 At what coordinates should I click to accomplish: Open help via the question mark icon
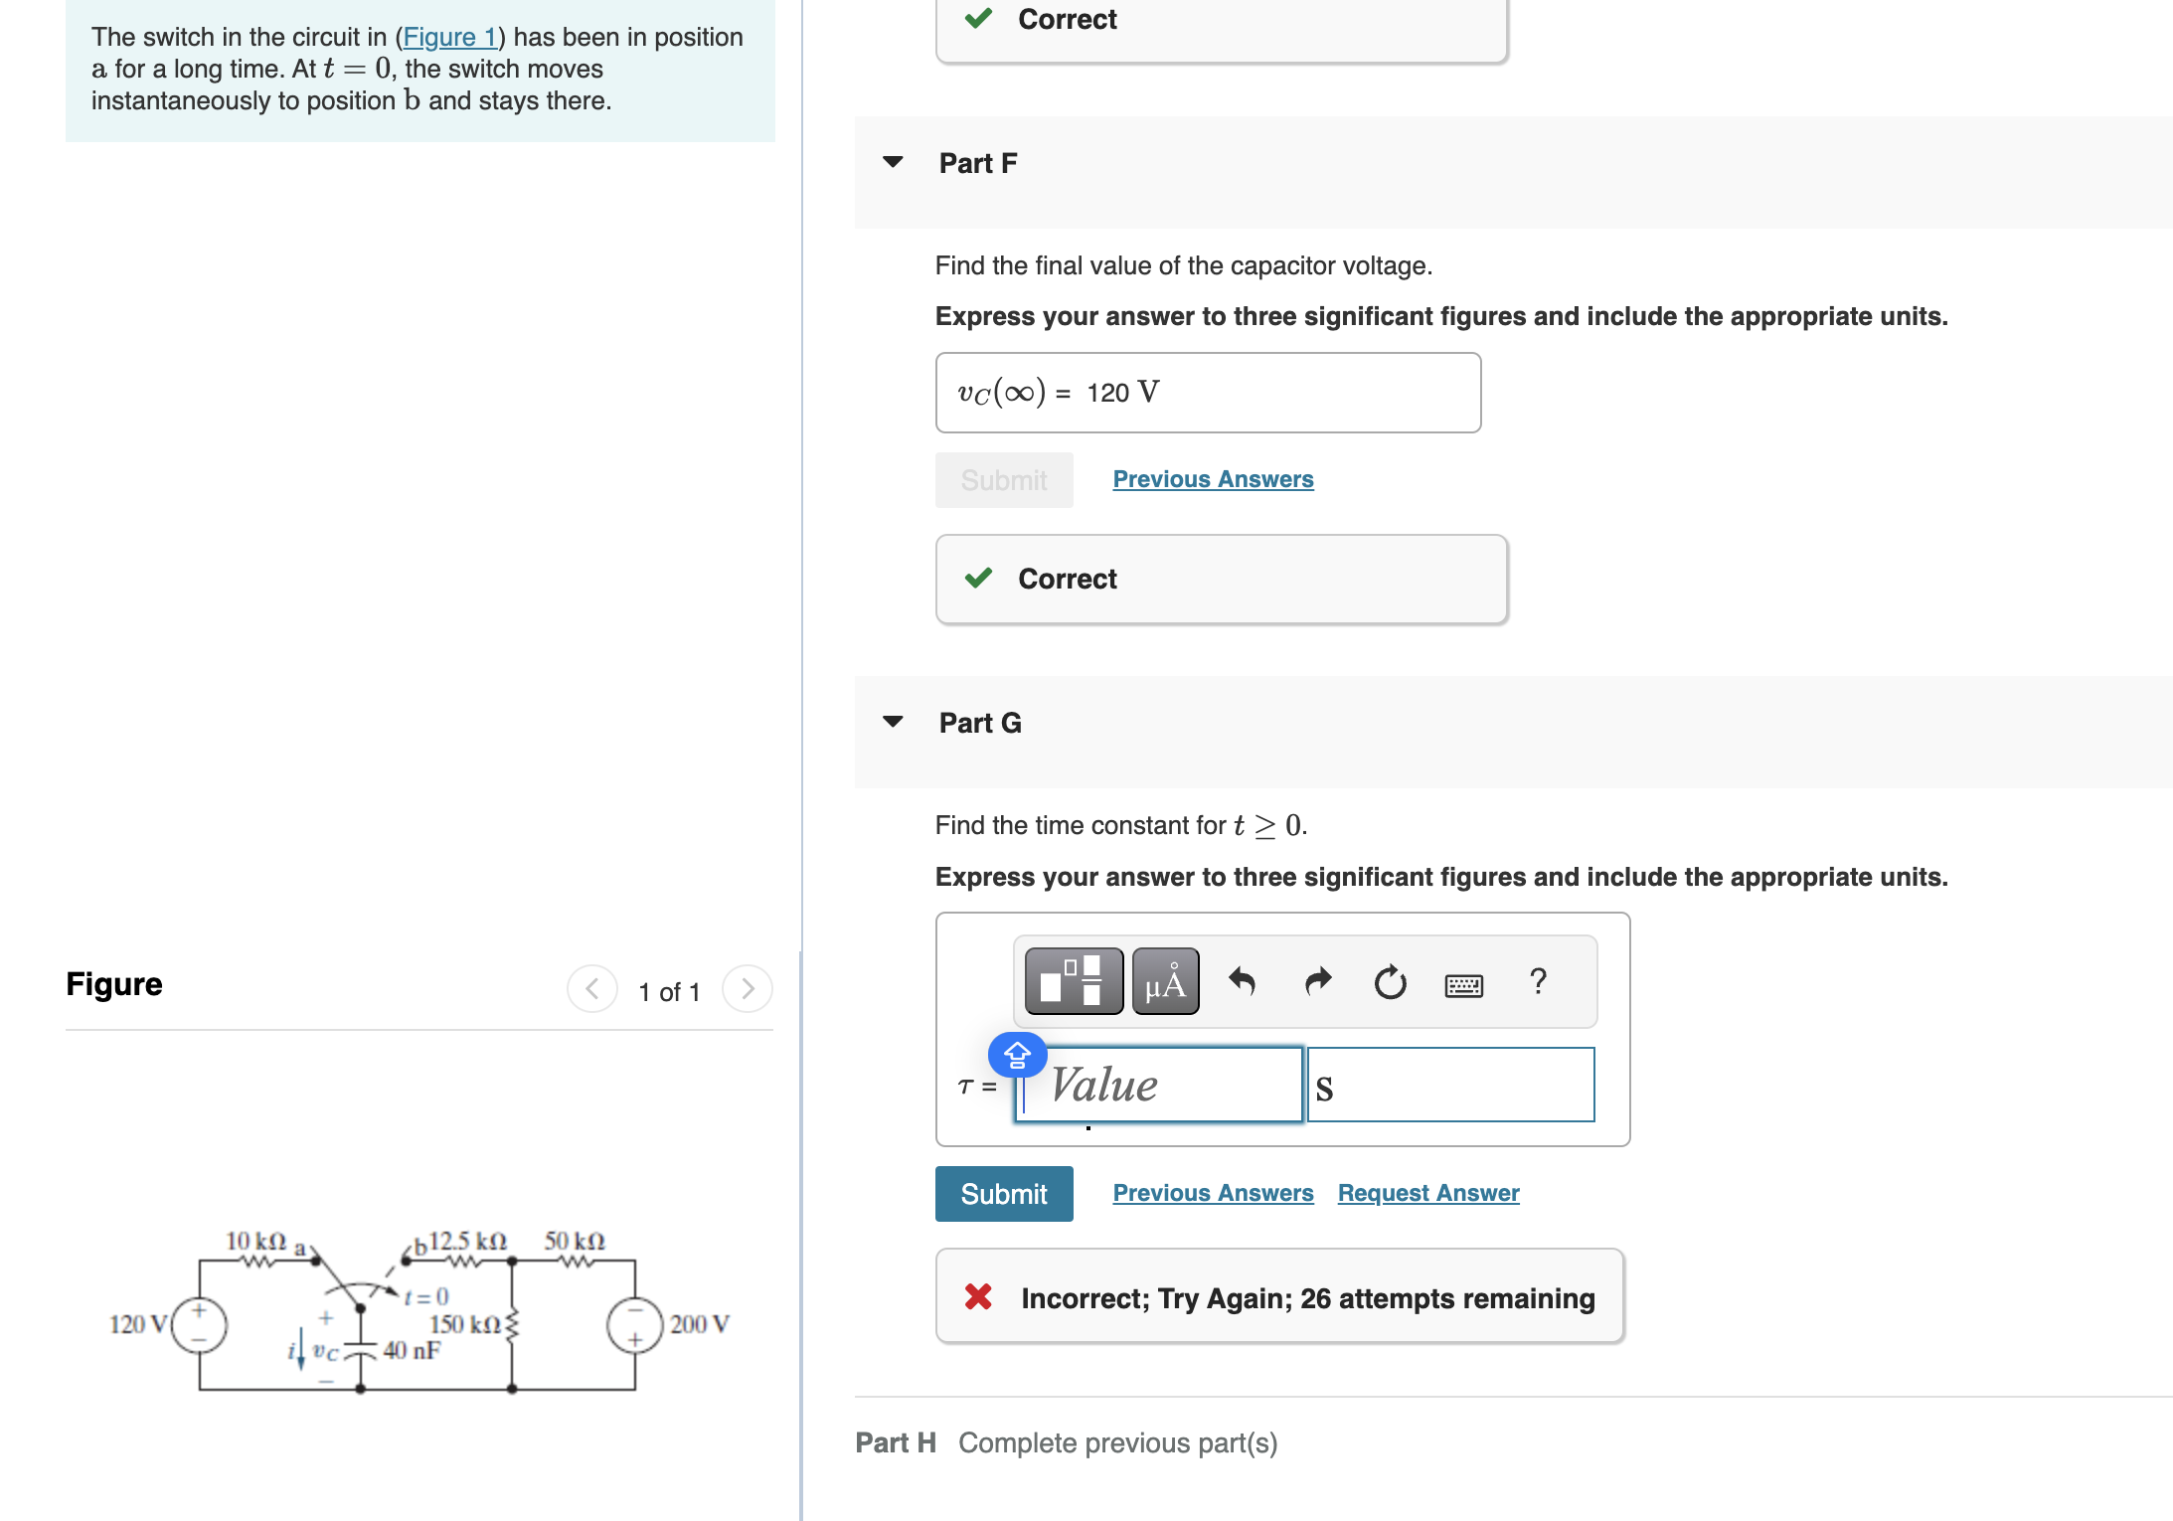click(1538, 981)
